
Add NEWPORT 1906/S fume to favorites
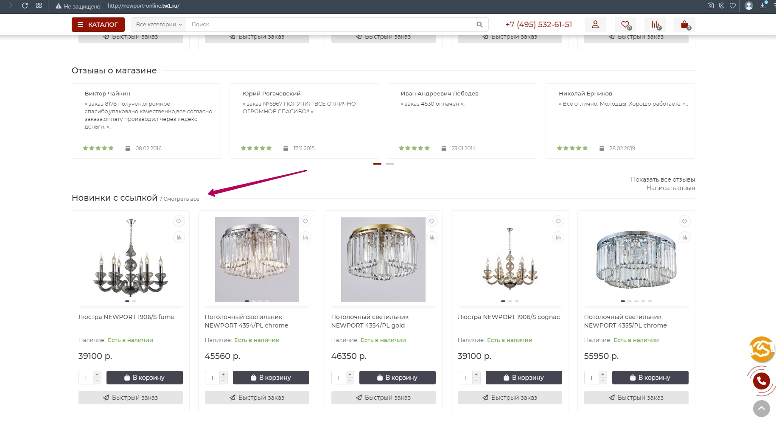(179, 221)
